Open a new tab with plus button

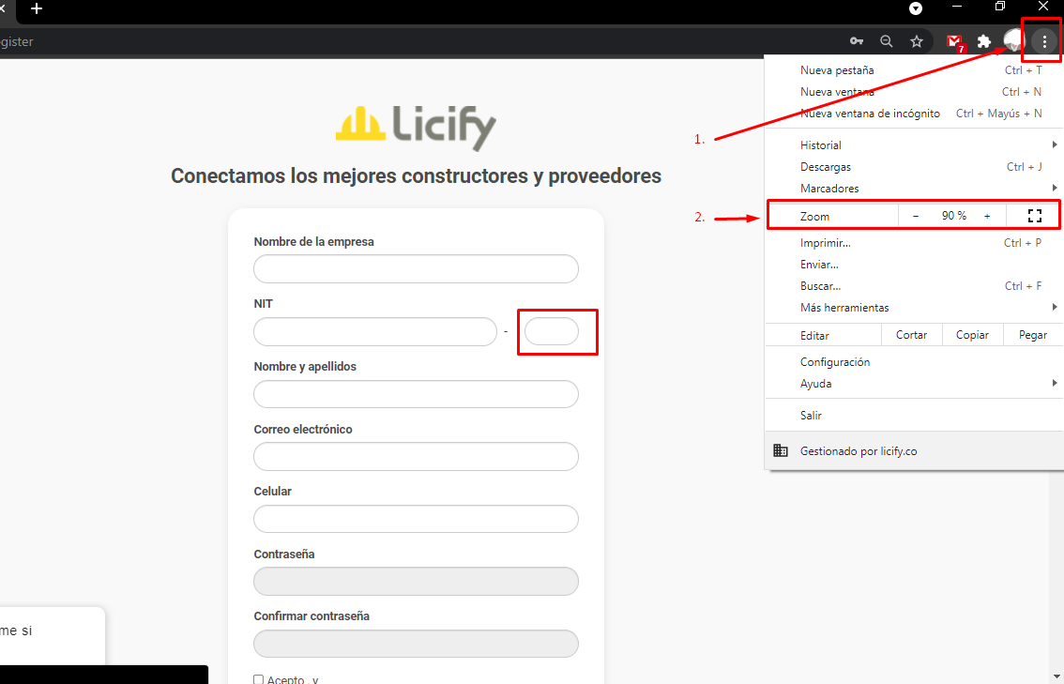coord(37,8)
